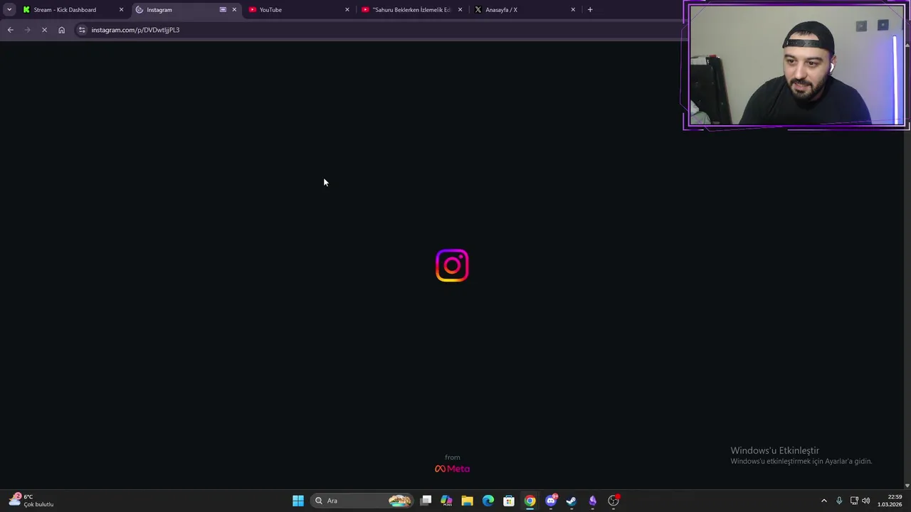
Task: Expand the tab search dropdown arrow
Action: [9, 10]
